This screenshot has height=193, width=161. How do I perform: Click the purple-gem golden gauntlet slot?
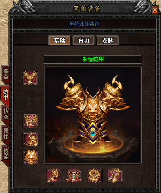coord(115,176)
